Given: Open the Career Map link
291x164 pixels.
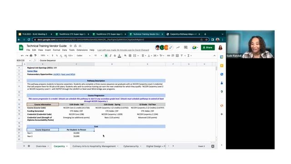Looking at the screenshot, I should pyautogui.click(x=32, y=71).
